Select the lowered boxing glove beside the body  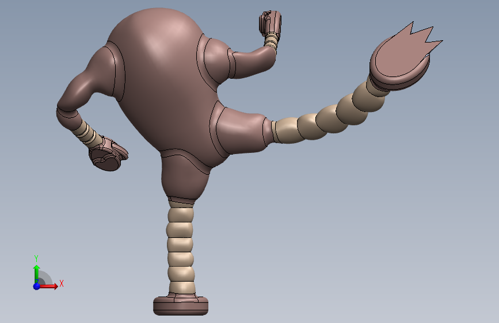pos(108,155)
